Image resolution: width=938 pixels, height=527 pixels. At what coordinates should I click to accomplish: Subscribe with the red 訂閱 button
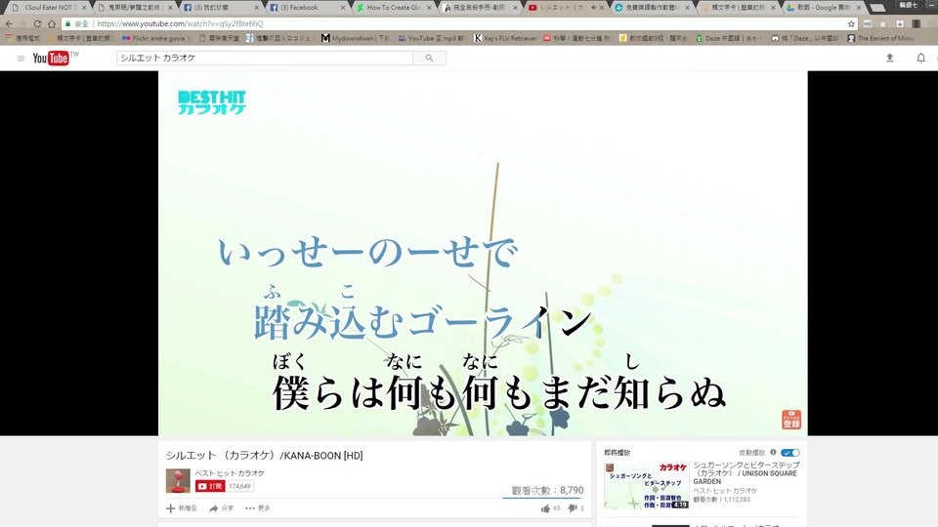[210, 486]
